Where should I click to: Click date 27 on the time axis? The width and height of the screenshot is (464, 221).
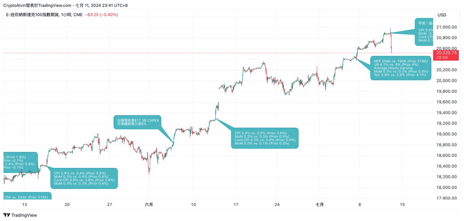pos(109,204)
